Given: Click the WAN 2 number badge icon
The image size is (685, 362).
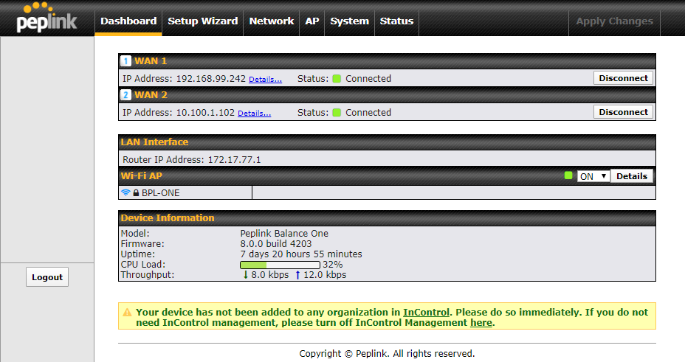Looking at the screenshot, I should point(125,95).
